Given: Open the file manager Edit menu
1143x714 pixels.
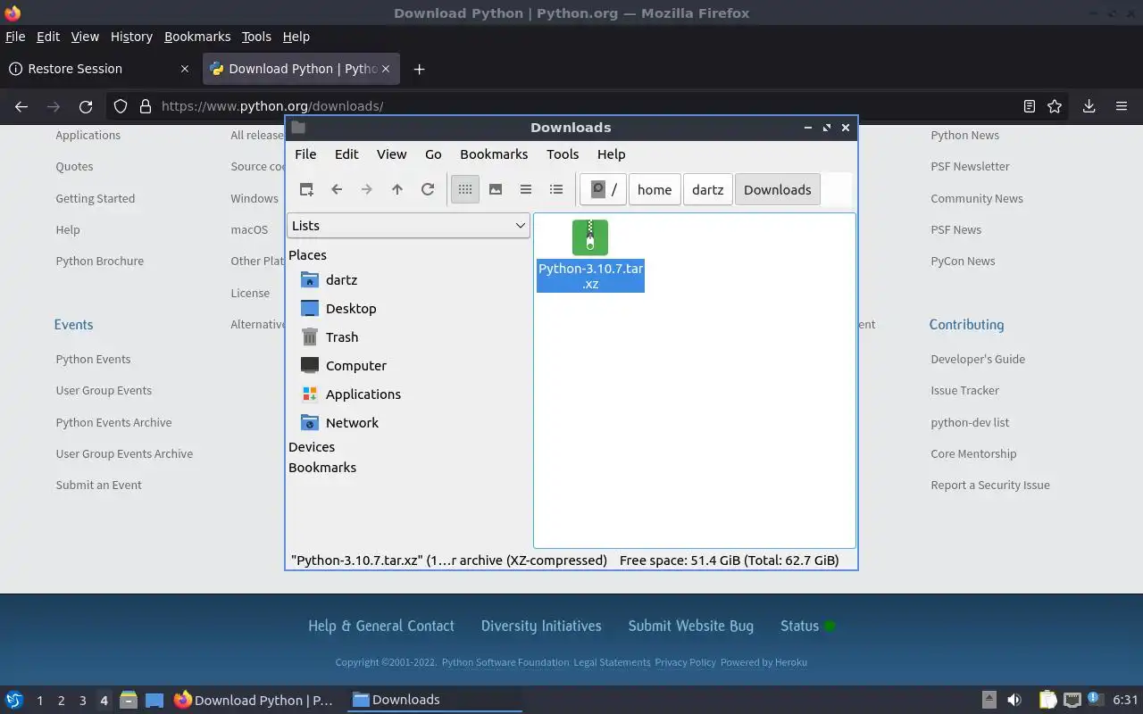Looking at the screenshot, I should point(346,154).
